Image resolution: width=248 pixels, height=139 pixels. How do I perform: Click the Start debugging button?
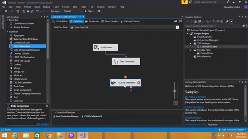coord(89,11)
